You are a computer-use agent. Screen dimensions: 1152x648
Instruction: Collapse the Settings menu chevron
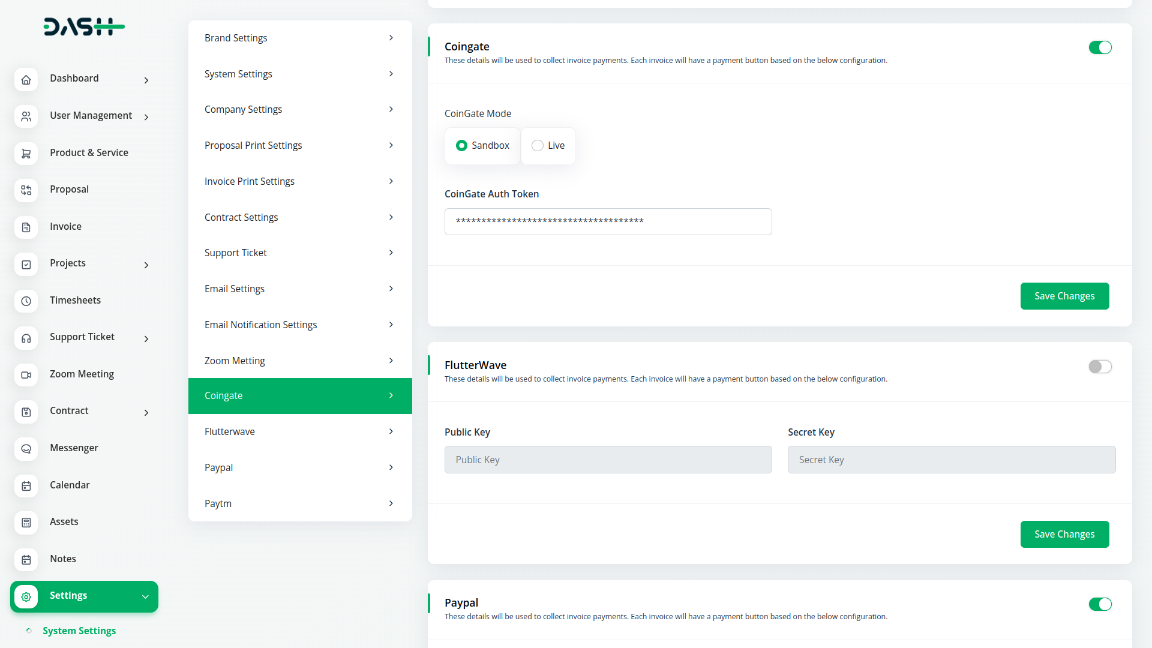coord(145,596)
